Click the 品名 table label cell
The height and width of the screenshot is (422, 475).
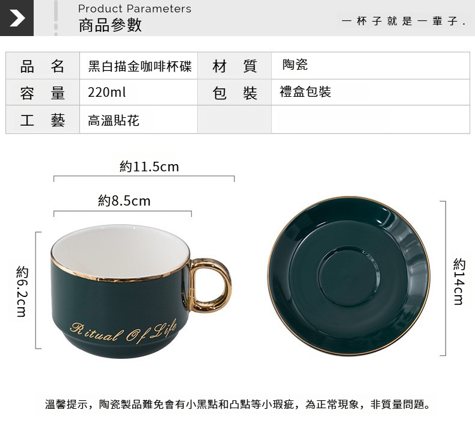point(43,66)
